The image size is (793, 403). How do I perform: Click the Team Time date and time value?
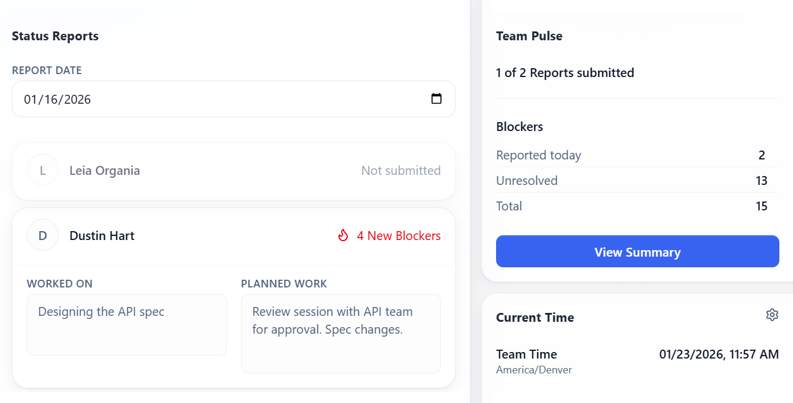click(718, 354)
